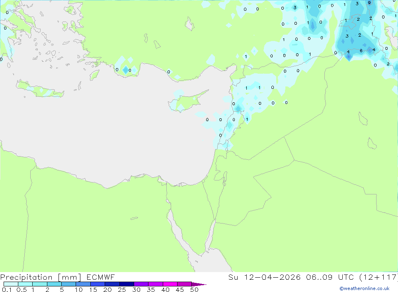The width and height of the screenshot is (398, 292).
Task: Click the 'Precipitation [mm]' title text
Action: tap(41, 277)
